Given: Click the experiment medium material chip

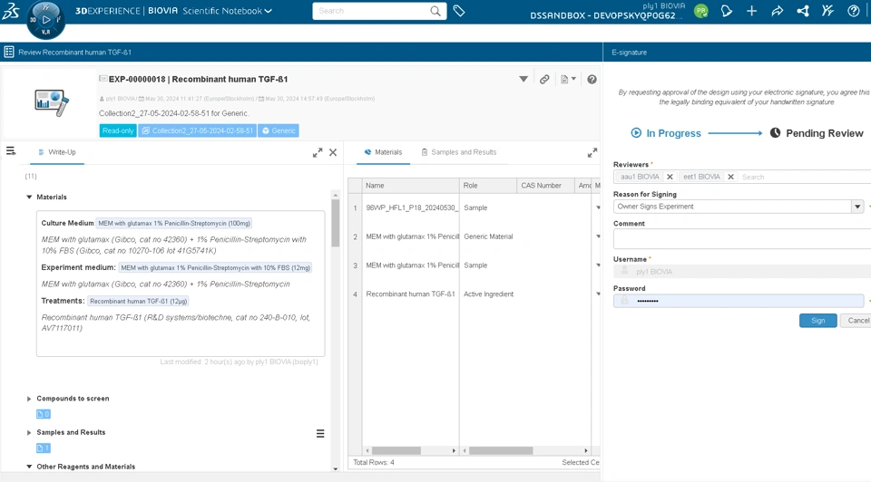Looking at the screenshot, I should [x=215, y=268].
